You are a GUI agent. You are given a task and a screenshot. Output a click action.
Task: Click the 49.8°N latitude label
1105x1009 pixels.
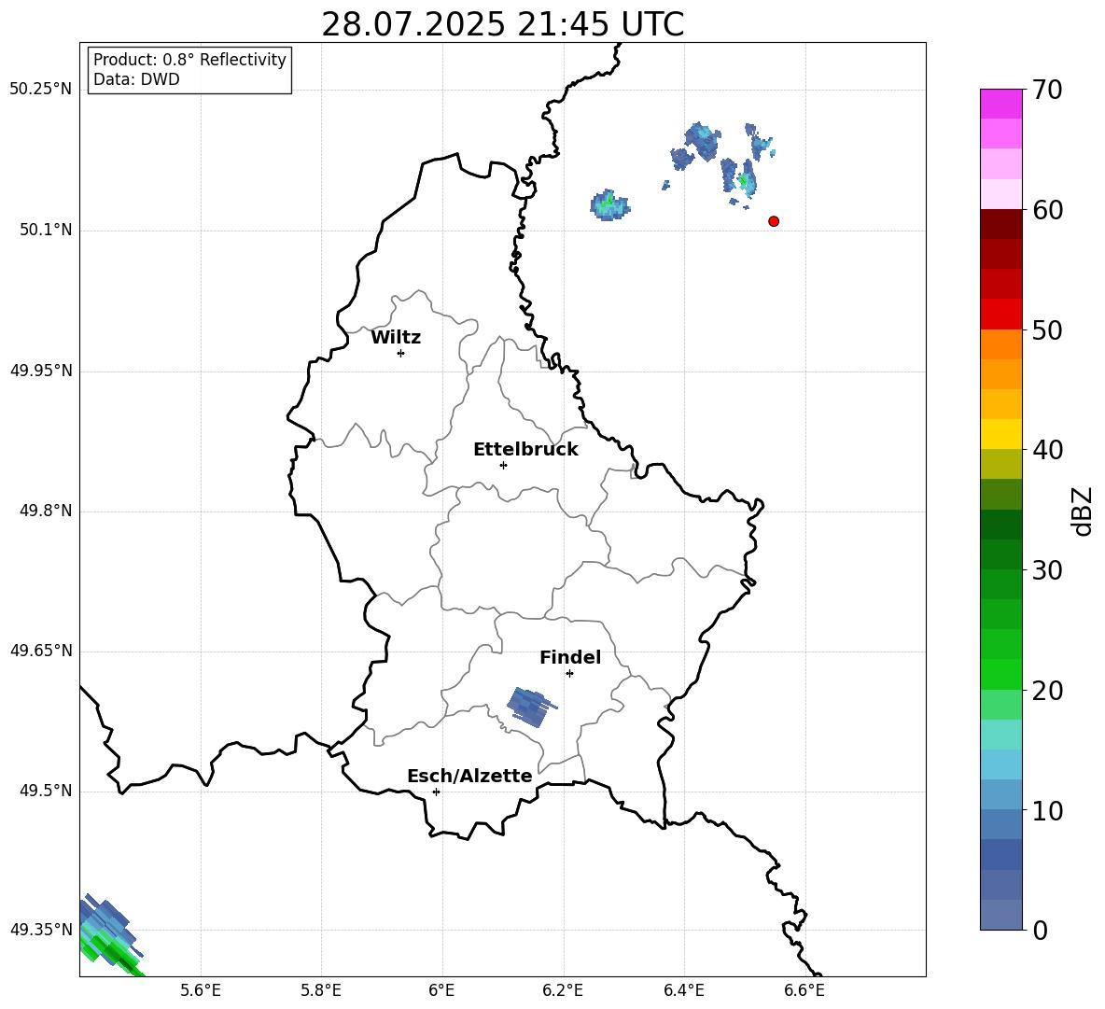[x=46, y=511]
